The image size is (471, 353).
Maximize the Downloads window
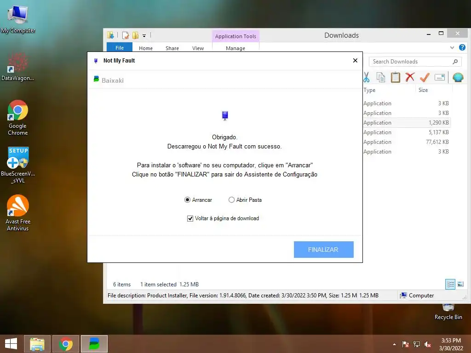click(x=441, y=33)
